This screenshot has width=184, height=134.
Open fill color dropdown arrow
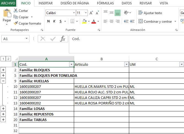89,22
